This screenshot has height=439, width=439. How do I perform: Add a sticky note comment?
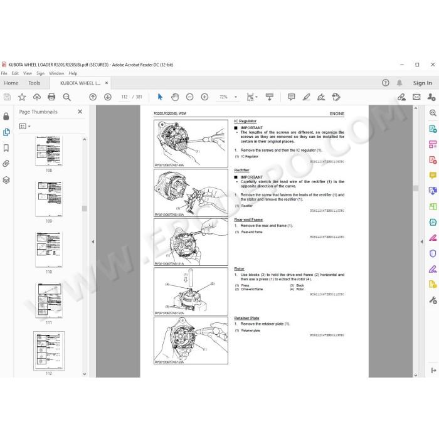click(x=292, y=97)
